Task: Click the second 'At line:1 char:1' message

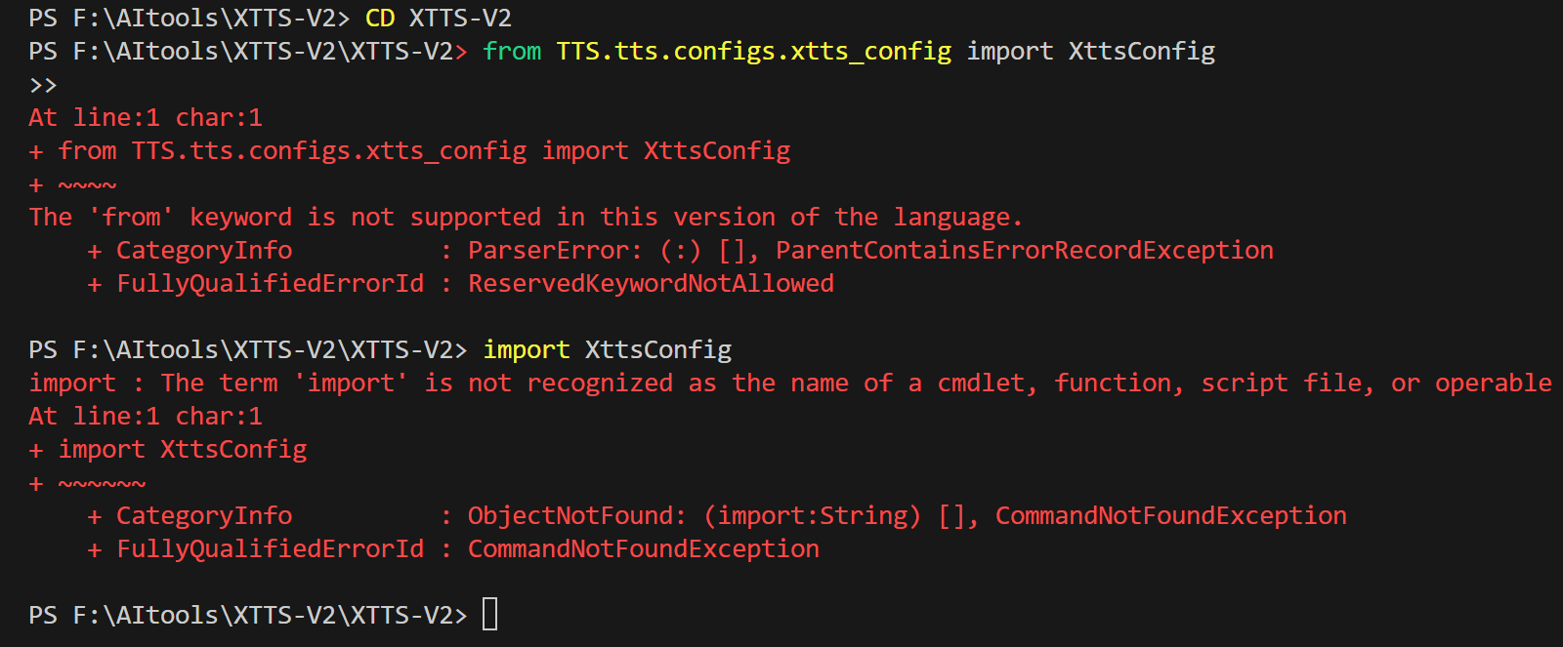Action: [x=146, y=417]
